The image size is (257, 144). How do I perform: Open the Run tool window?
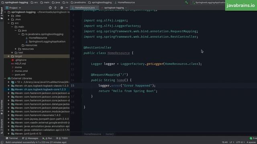click(x=47, y=138)
